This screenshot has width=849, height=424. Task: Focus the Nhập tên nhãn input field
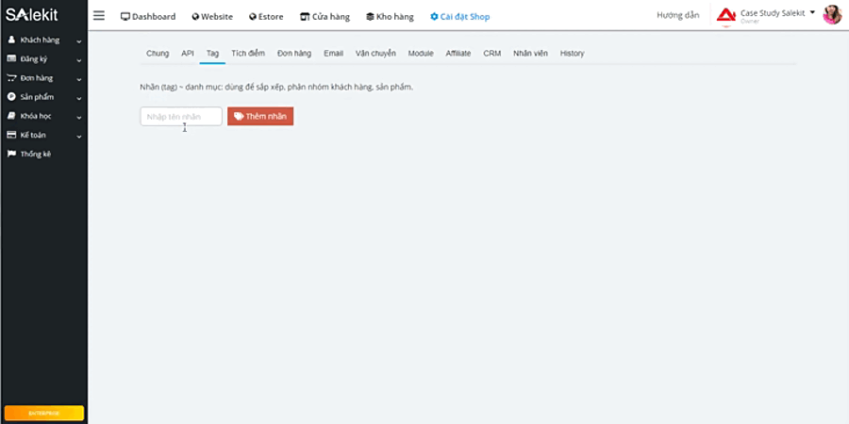pyautogui.click(x=181, y=116)
